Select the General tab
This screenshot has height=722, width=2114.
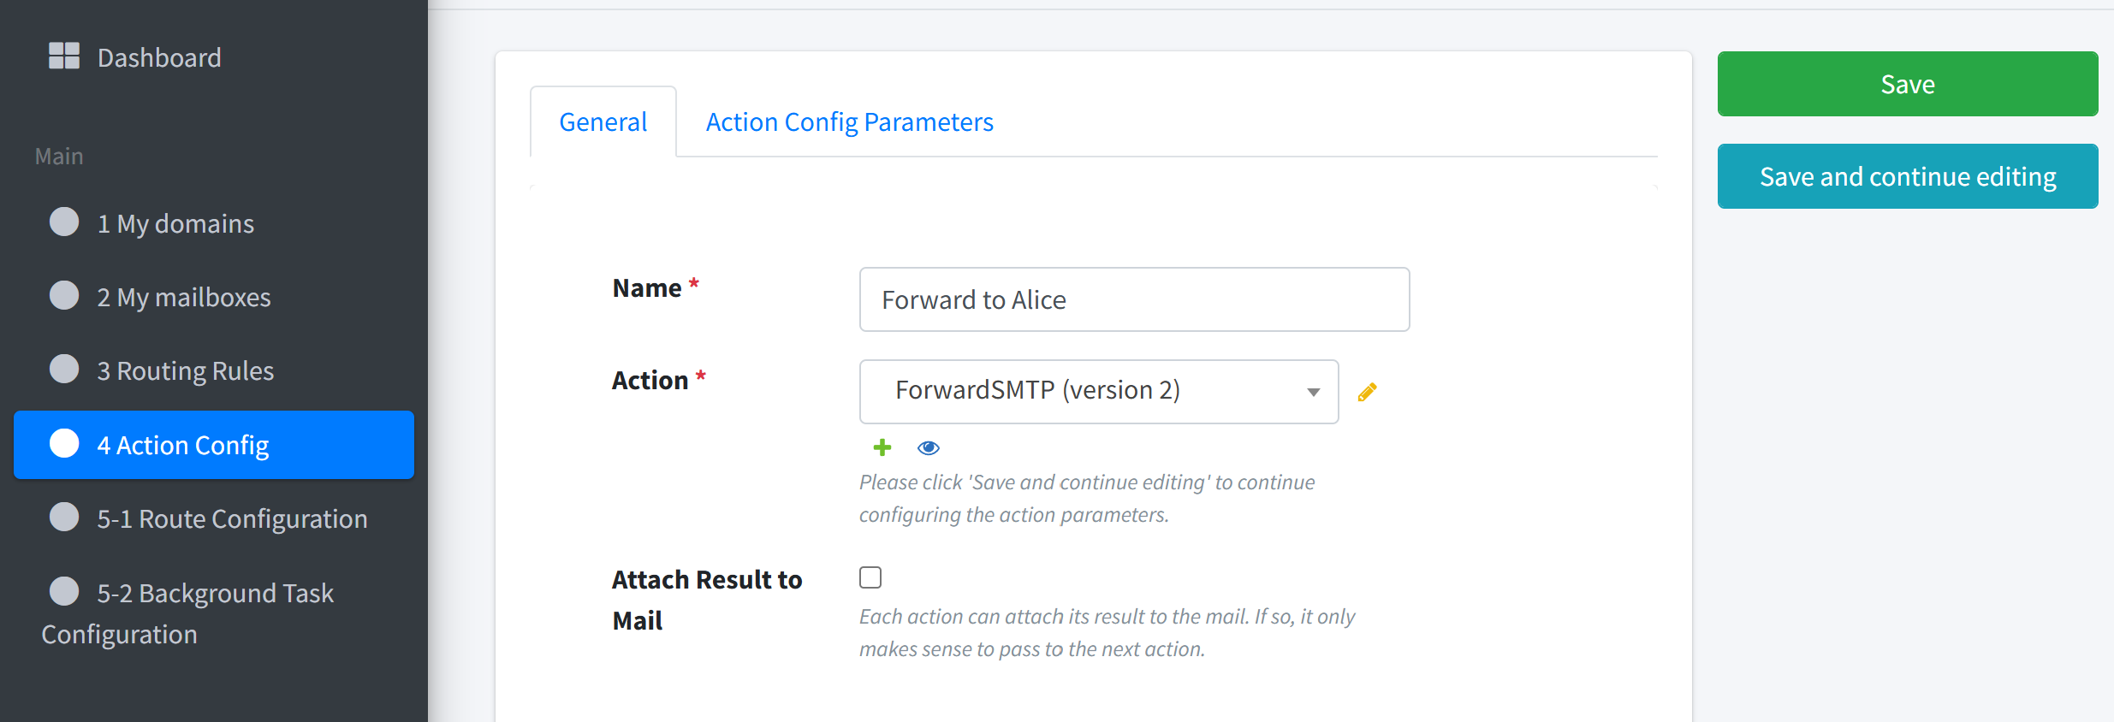click(603, 121)
